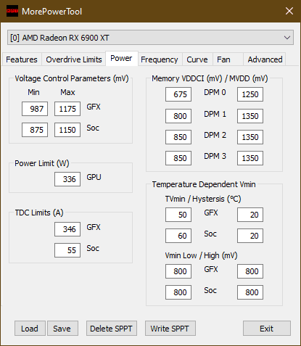Click the Load button
This screenshot has height=346, width=301.
30,329
